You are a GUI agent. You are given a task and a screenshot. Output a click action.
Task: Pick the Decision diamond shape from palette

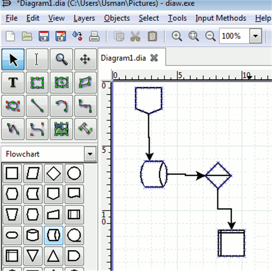[x=53, y=173]
